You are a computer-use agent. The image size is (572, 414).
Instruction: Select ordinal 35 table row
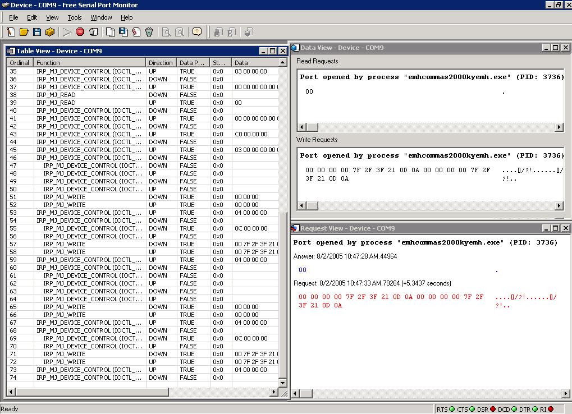point(142,71)
